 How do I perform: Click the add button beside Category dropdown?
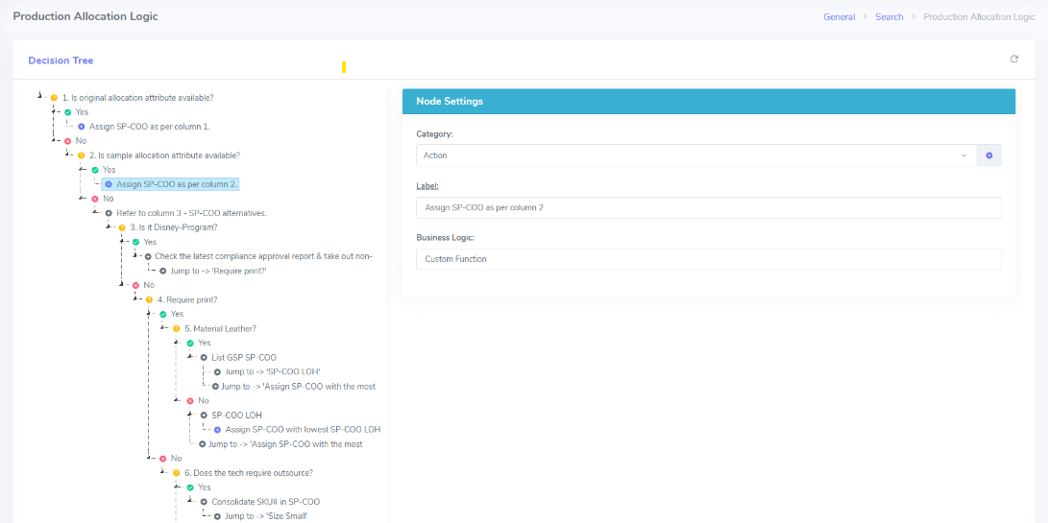point(988,155)
